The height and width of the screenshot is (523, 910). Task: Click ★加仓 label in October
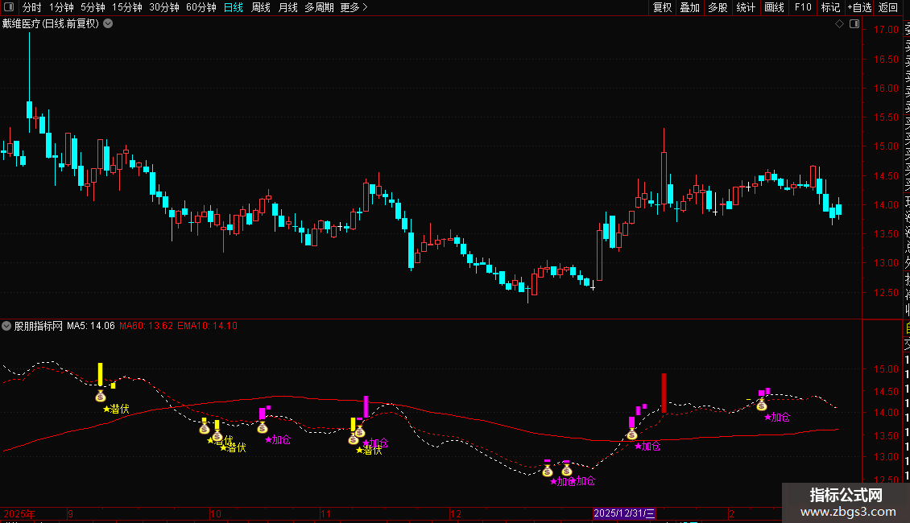pos(277,440)
